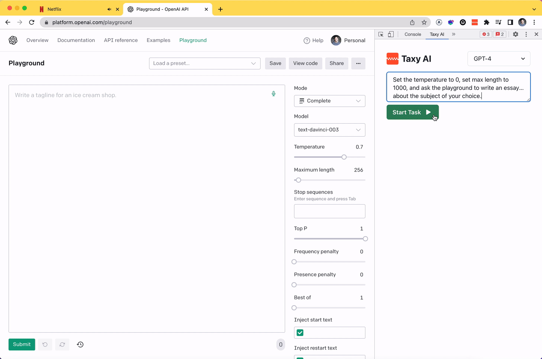Click the microphone icon in the prompt box
Image resolution: width=542 pixels, height=359 pixels.
pos(274,94)
